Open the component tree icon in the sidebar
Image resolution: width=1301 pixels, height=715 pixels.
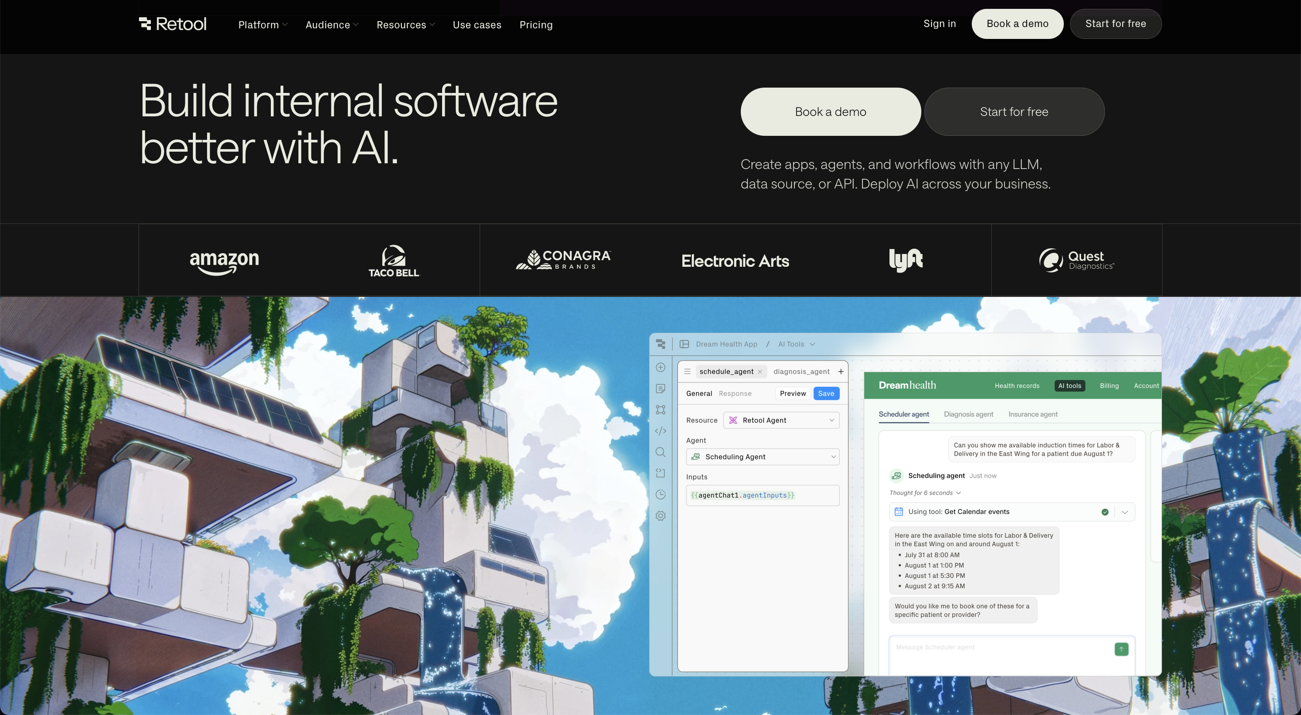point(661,410)
